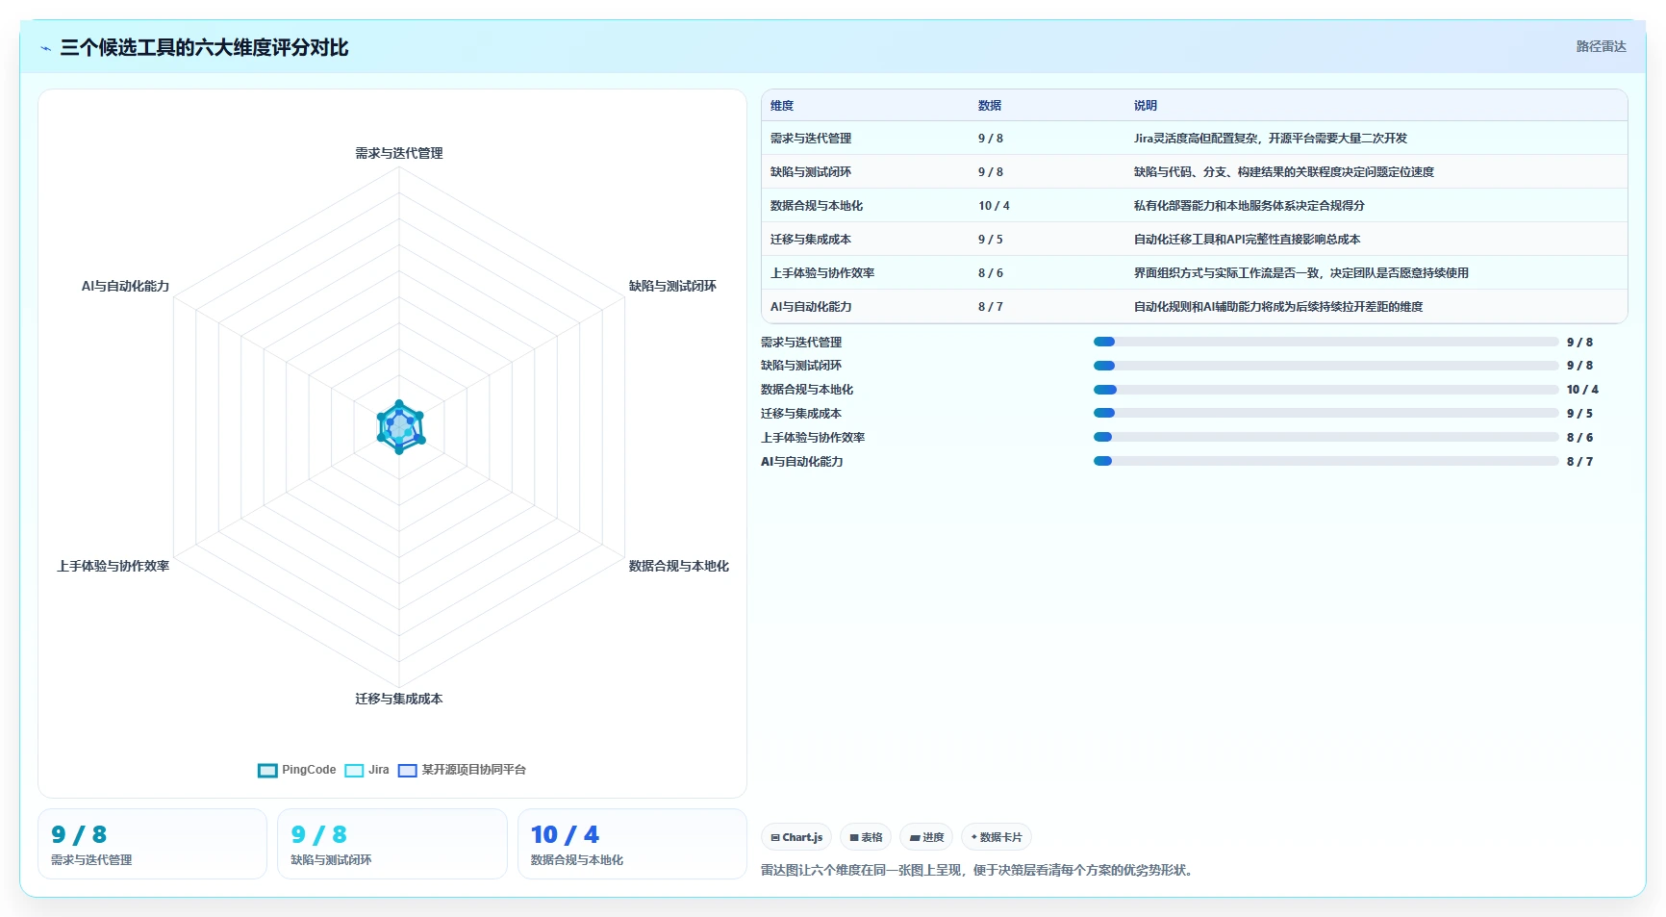The image size is (1666, 917).
Task: Open the 10 / 4 数据合规与本地化 data card
Action: (632, 844)
